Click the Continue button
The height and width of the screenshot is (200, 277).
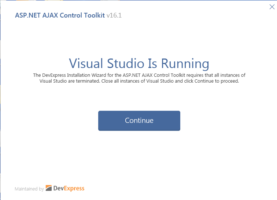139,121
